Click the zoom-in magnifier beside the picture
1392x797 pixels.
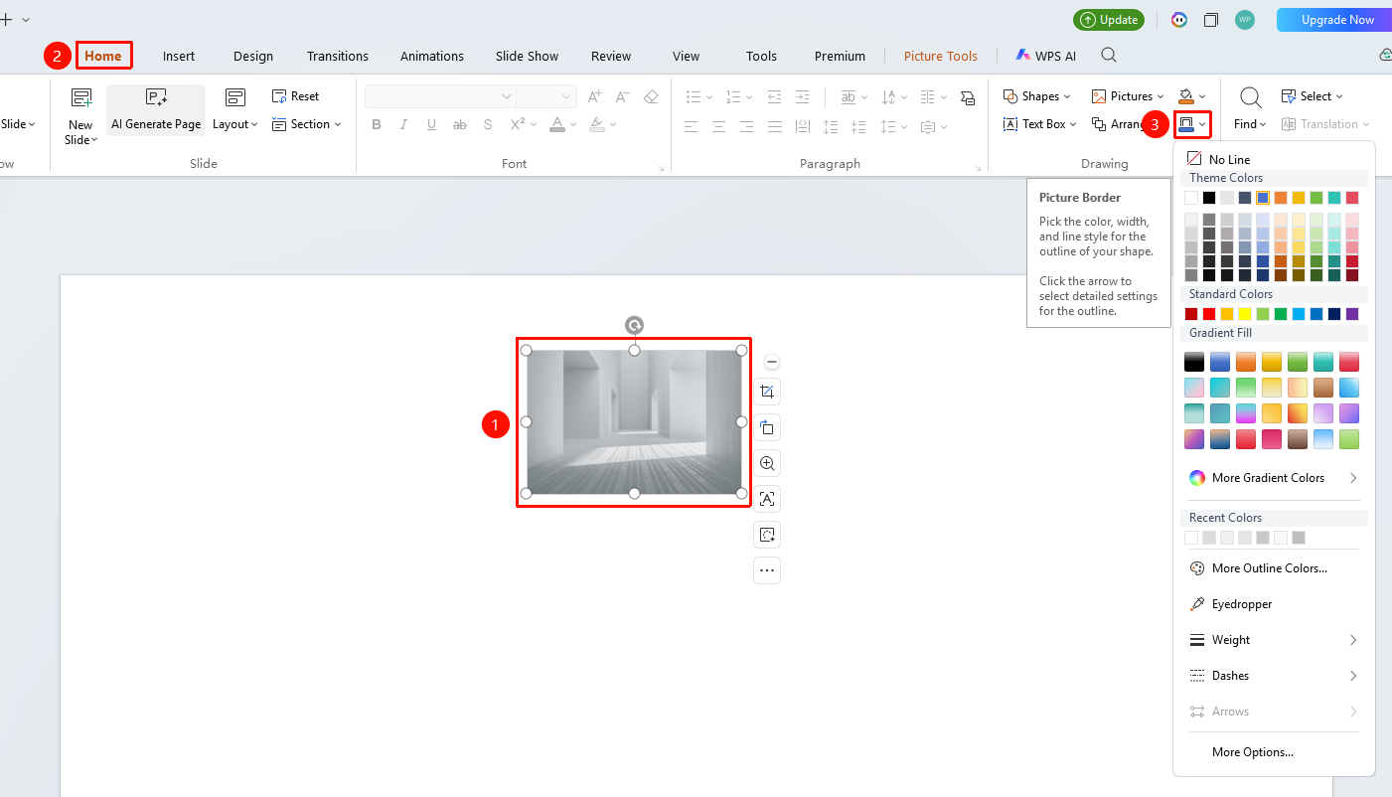point(767,463)
